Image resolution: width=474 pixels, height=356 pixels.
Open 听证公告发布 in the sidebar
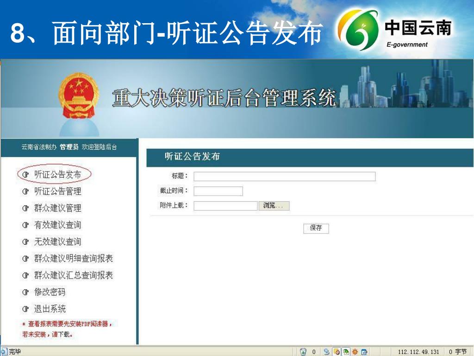click(57, 174)
